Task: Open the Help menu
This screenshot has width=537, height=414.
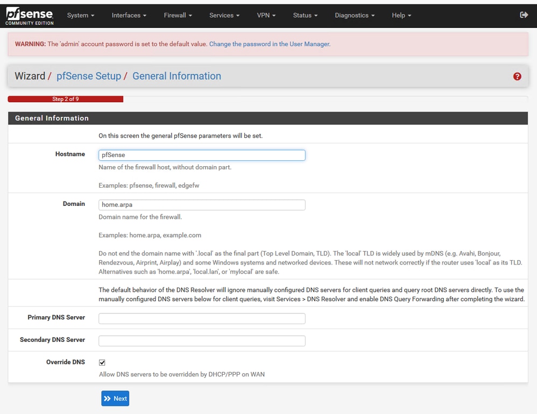Action: 401,16
